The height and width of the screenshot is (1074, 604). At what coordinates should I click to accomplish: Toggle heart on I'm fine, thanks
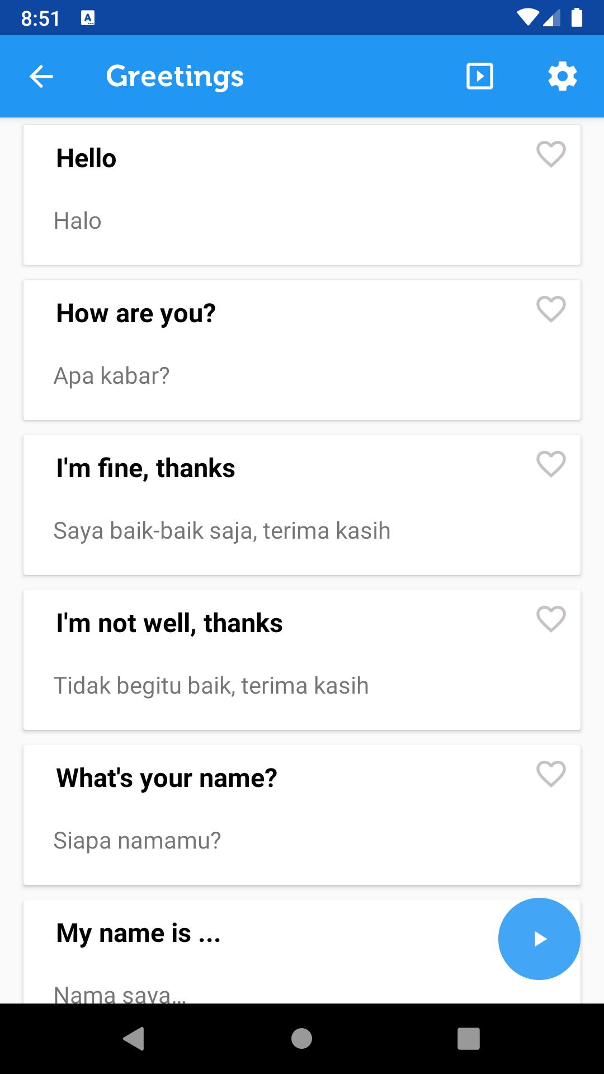tap(551, 464)
